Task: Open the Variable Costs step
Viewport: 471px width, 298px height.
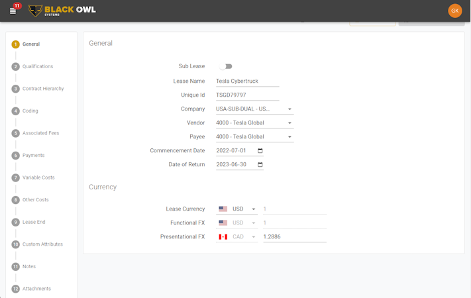Action: click(38, 177)
